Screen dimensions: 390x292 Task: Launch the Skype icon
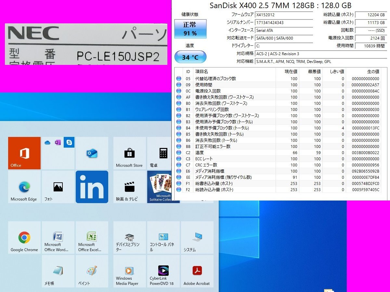tap(69, 142)
